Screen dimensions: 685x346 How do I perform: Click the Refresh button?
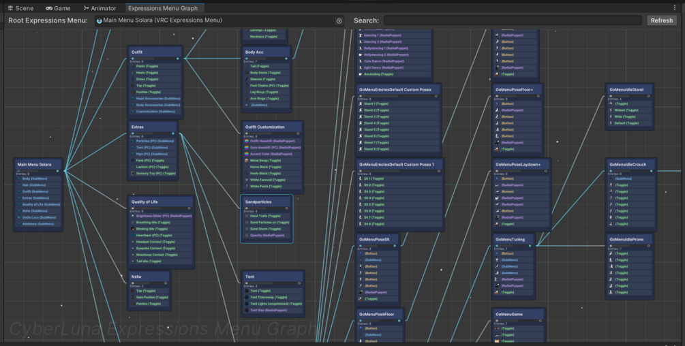coord(661,20)
